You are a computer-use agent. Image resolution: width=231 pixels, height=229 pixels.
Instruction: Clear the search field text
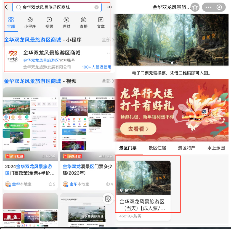pyautogui.click(x=97, y=7)
